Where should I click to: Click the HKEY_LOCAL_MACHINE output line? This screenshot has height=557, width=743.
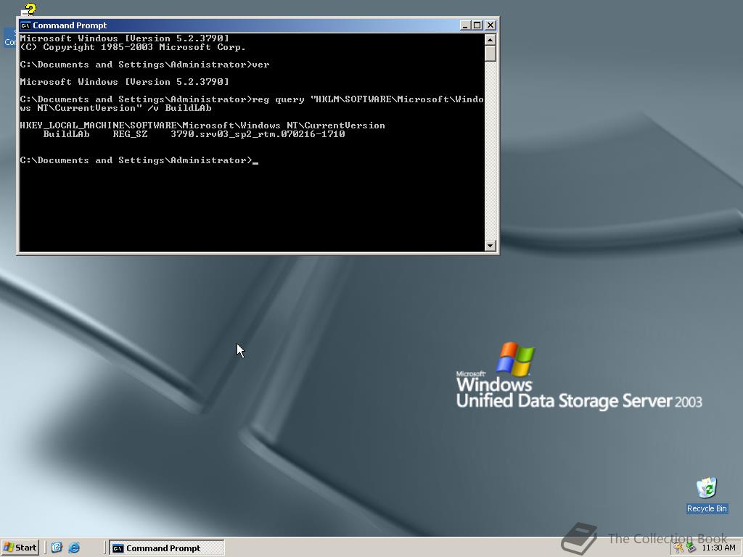point(202,125)
